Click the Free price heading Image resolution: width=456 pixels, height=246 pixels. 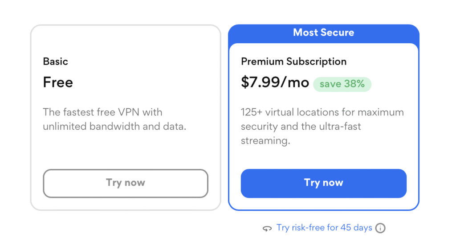(x=58, y=82)
